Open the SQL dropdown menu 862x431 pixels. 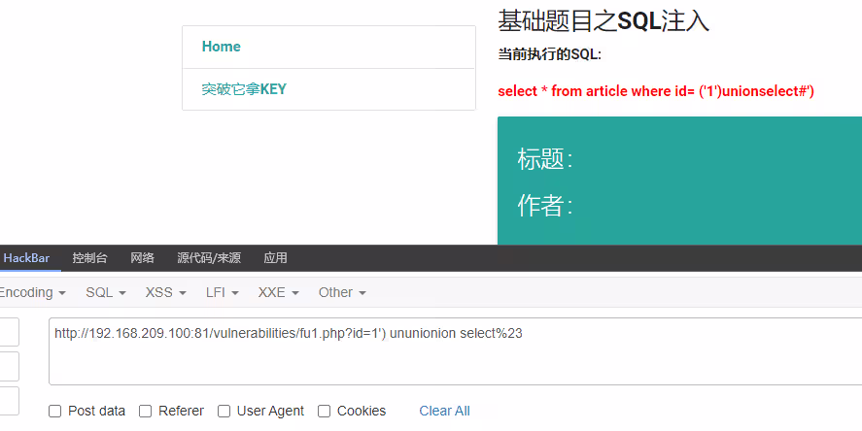(106, 292)
